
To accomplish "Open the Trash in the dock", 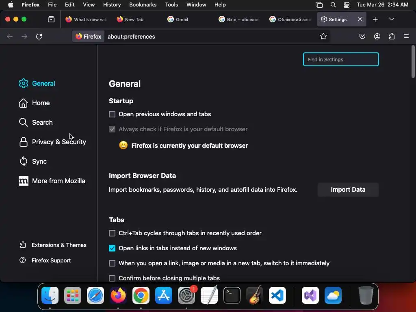I will (366, 295).
